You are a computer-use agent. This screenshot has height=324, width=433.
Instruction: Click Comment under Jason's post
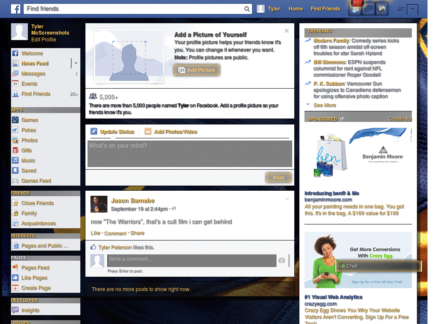pyautogui.click(x=115, y=233)
